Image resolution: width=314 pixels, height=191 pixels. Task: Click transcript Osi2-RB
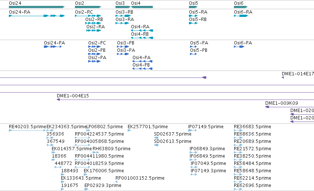(93, 23)
